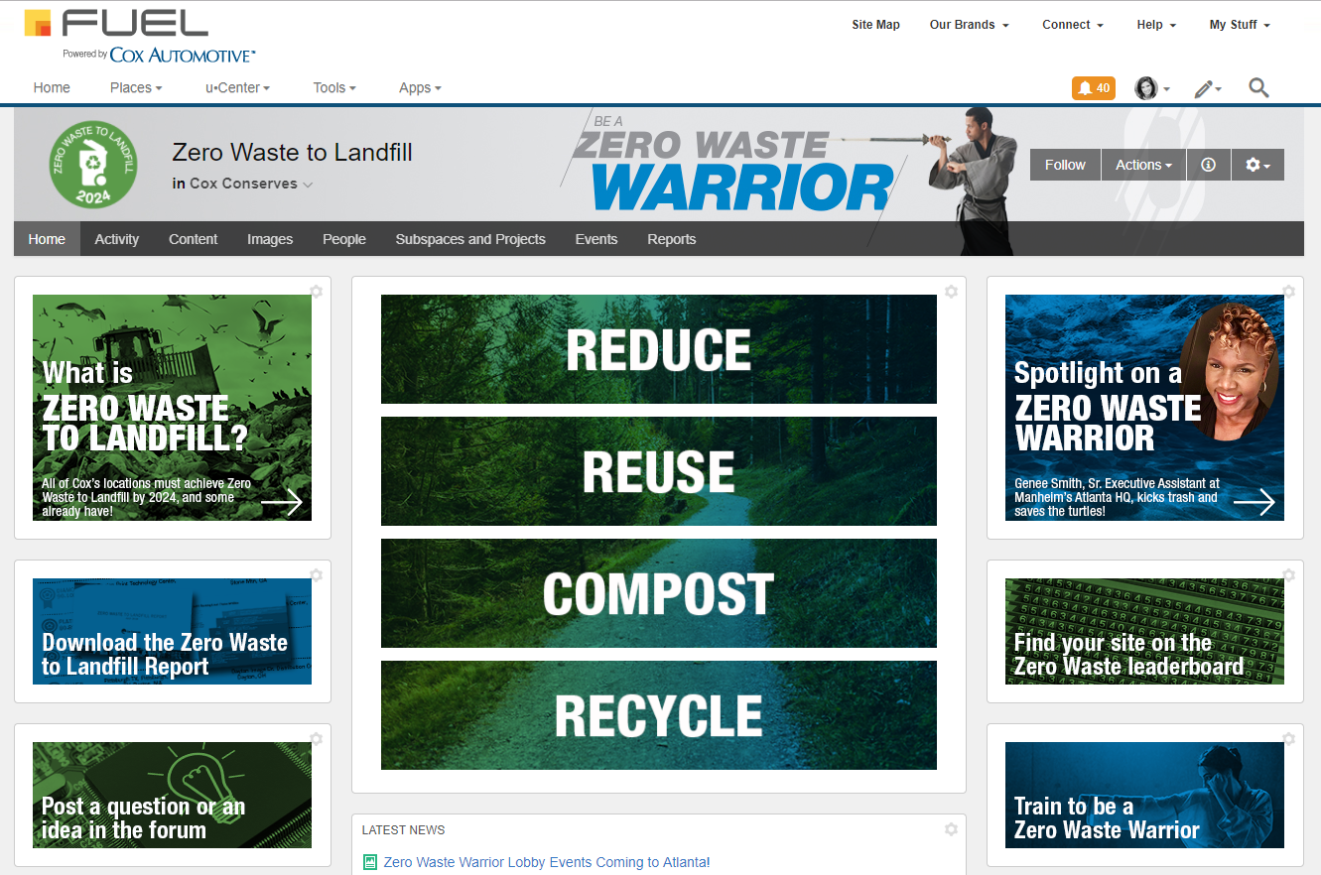Open the Site Map link
The image size is (1321, 875).
875,25
